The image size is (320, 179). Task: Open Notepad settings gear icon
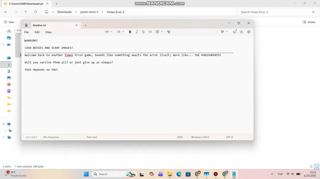[249, 32]
